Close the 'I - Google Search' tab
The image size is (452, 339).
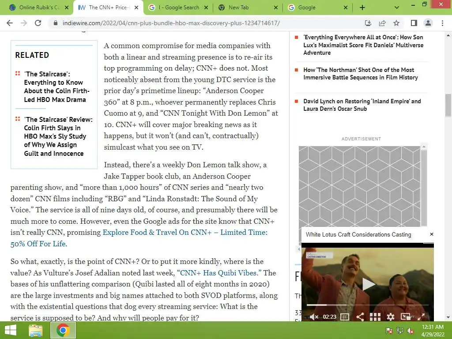pos(206,8)
